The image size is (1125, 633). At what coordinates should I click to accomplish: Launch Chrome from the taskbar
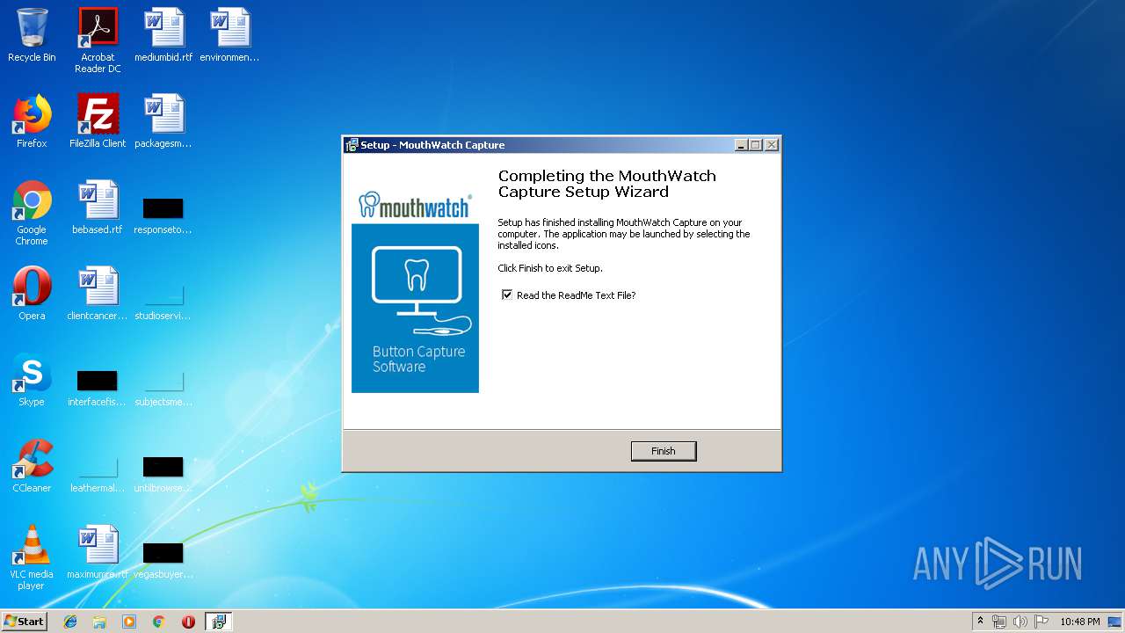point(158,622)
